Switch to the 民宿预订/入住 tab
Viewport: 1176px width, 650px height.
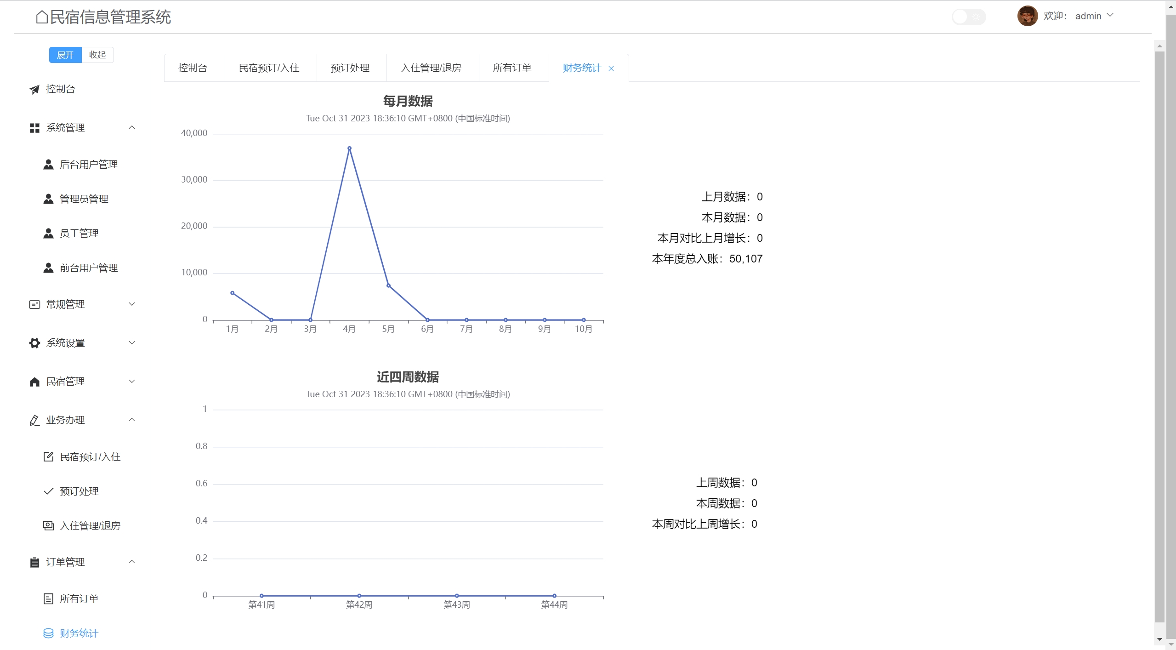click(x=269, y=68)
